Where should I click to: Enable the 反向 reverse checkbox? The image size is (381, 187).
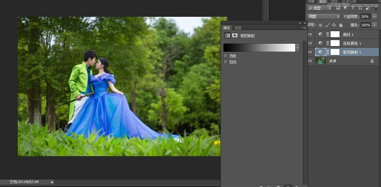[x=225, y=62]
